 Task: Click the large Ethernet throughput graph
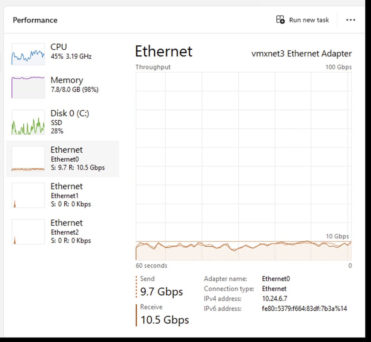pyautogui.click(x=244, y=166)
